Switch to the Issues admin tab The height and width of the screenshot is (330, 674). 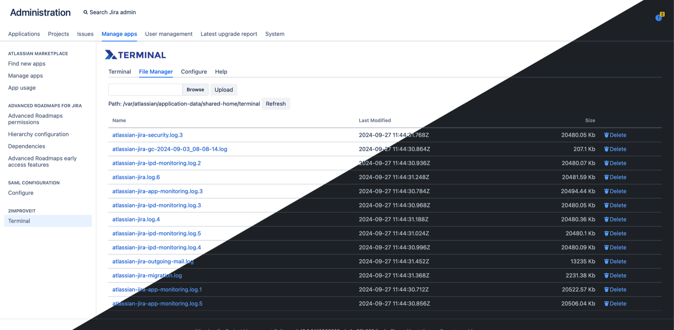(85, 34)
